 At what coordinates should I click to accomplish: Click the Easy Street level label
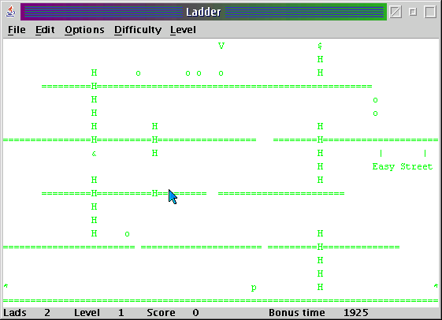click(403, 166)
